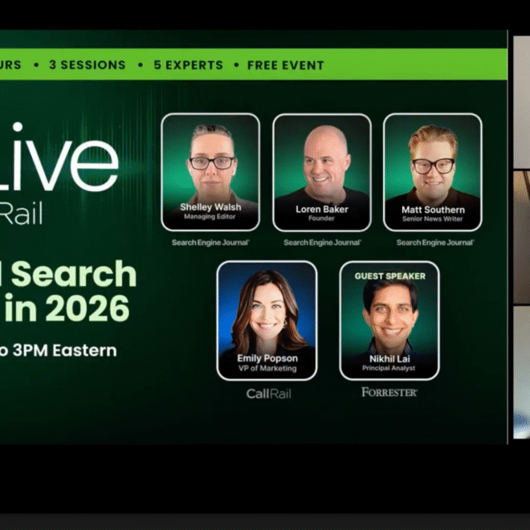Click the 'Principal Analyst' title text
Viewport: 530px width, 530px height.
[389, 368]
